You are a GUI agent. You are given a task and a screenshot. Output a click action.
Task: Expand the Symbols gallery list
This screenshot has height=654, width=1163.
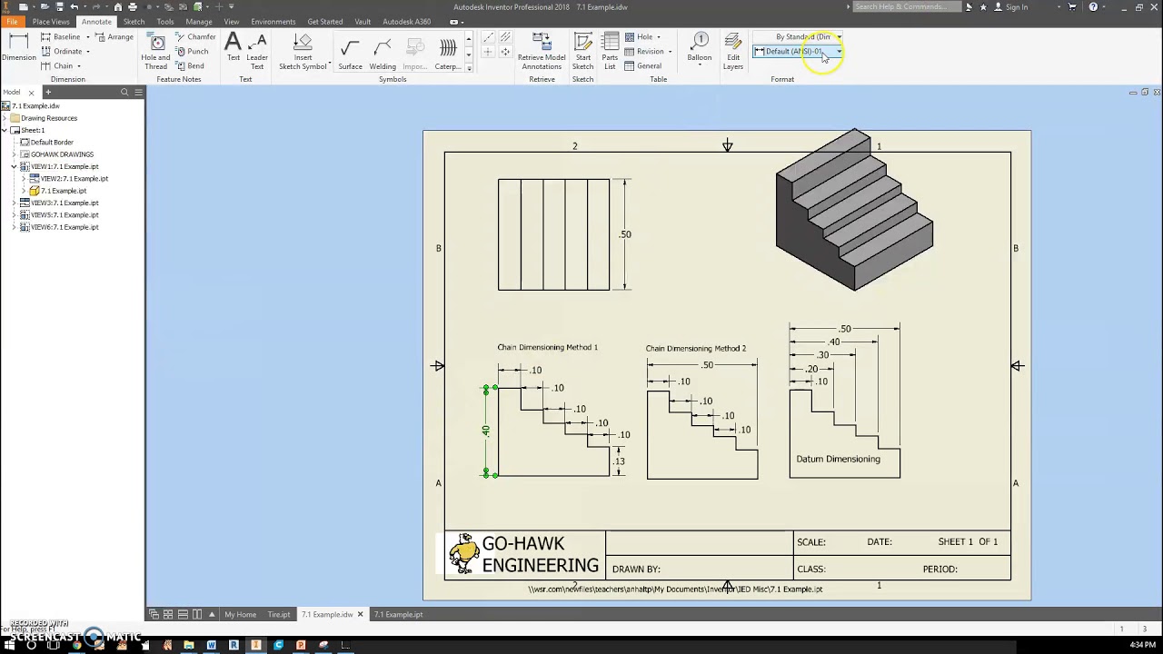[x=469, y=67]
